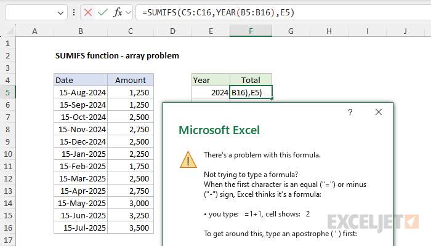Select the date cell 15-Jun-2025
The width and height of the screenshot is (431, 246).
pyautogui.click(x=81, y=215)
